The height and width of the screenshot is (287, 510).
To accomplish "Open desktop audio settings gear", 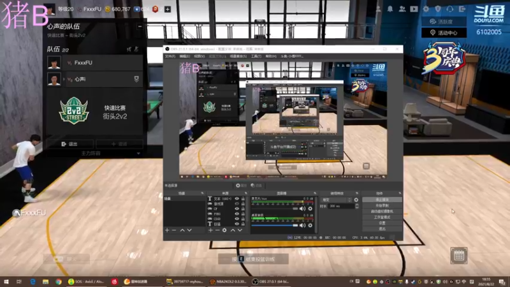I will coord(310,225).
